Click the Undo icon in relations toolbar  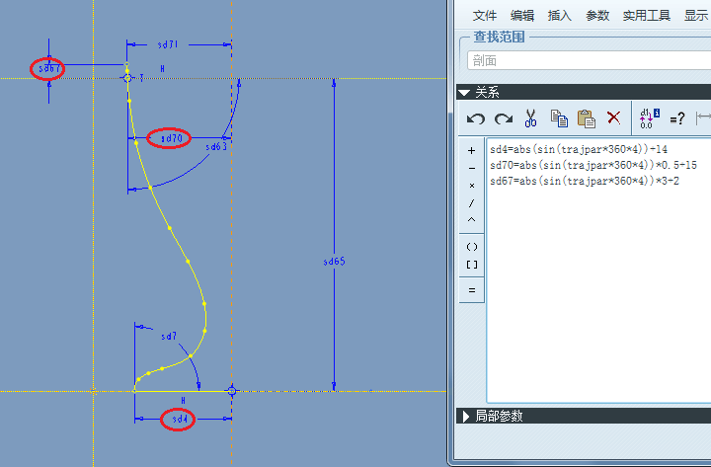[476, 118]
